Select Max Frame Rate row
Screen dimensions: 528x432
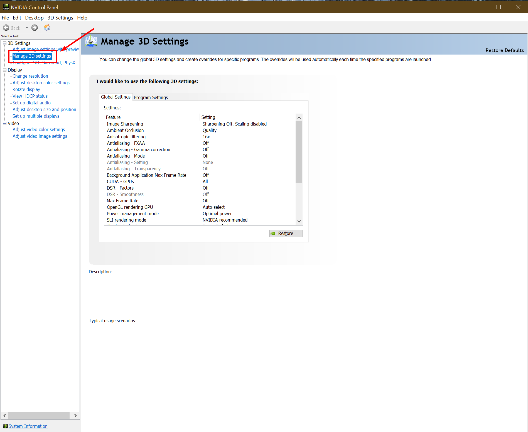200,201
